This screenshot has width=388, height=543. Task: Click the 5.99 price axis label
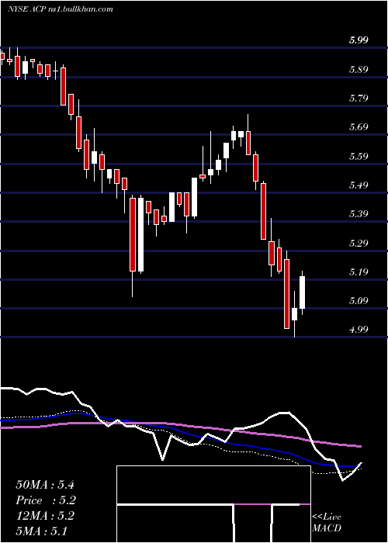359,40
